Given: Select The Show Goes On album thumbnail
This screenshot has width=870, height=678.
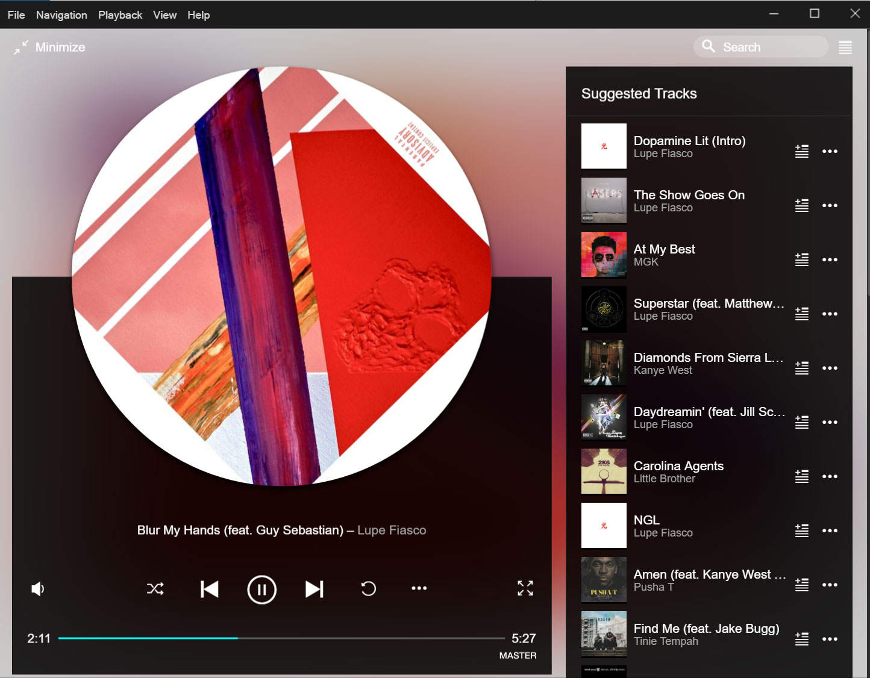Looking at the screenshot, I should 604,201.
